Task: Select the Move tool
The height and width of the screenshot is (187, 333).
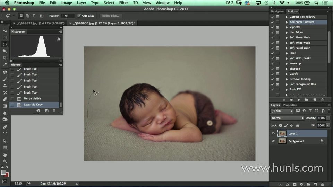Action: pos(5,31)
